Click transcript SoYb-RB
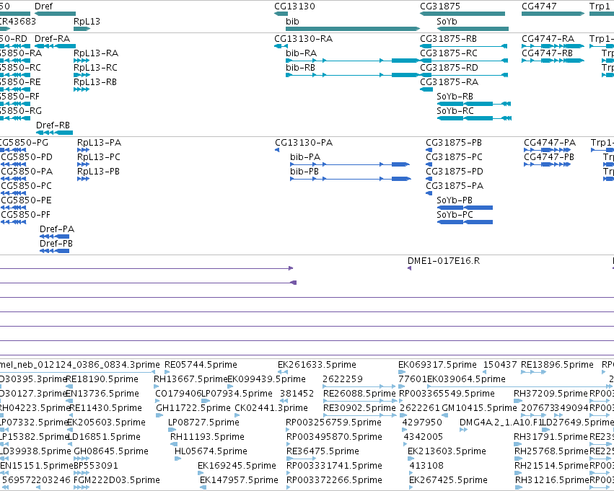 click(x=474, y=104)
